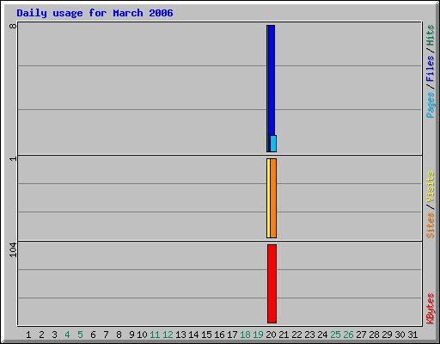
Task: Click the red KBytes bar for day 20
Action: 272,284
